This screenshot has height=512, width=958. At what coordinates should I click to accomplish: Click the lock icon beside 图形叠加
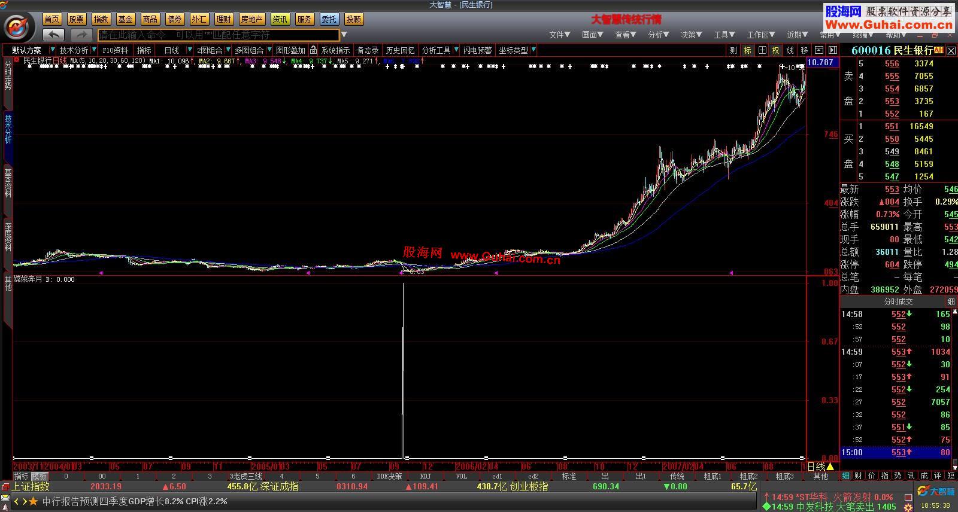(313, 50)
